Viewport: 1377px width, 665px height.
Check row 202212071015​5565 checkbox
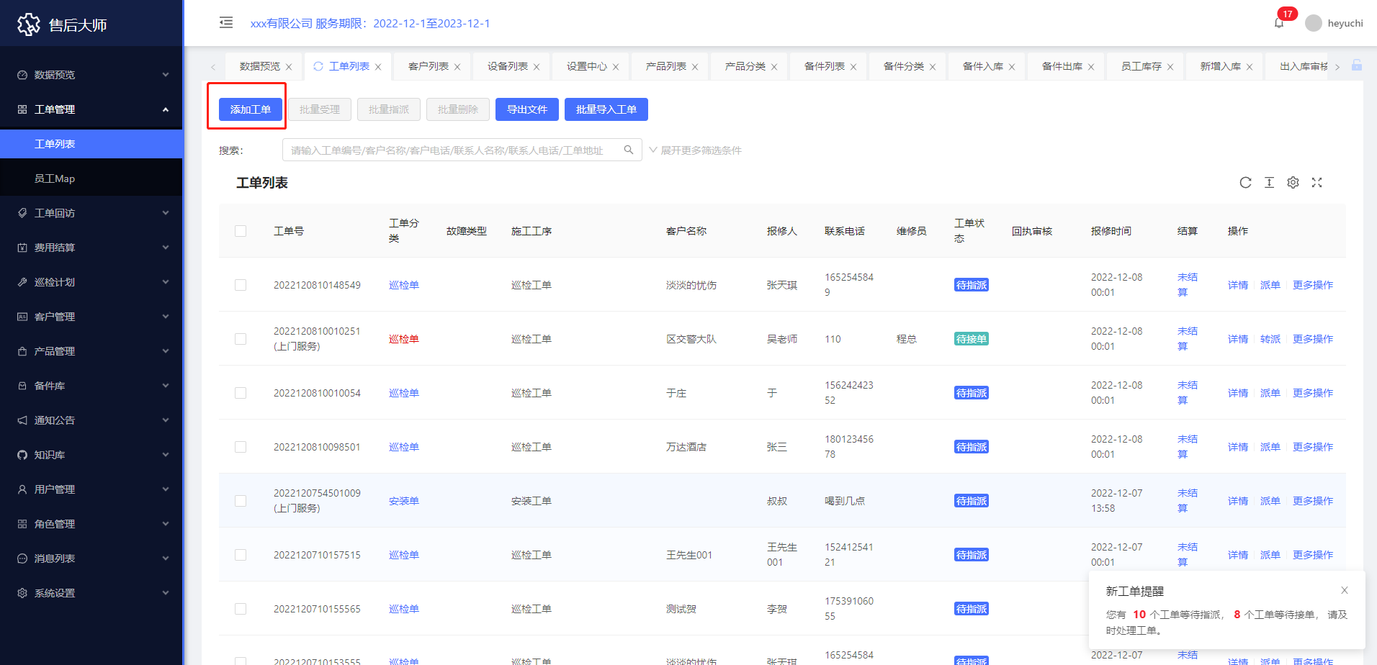(241, 609)
